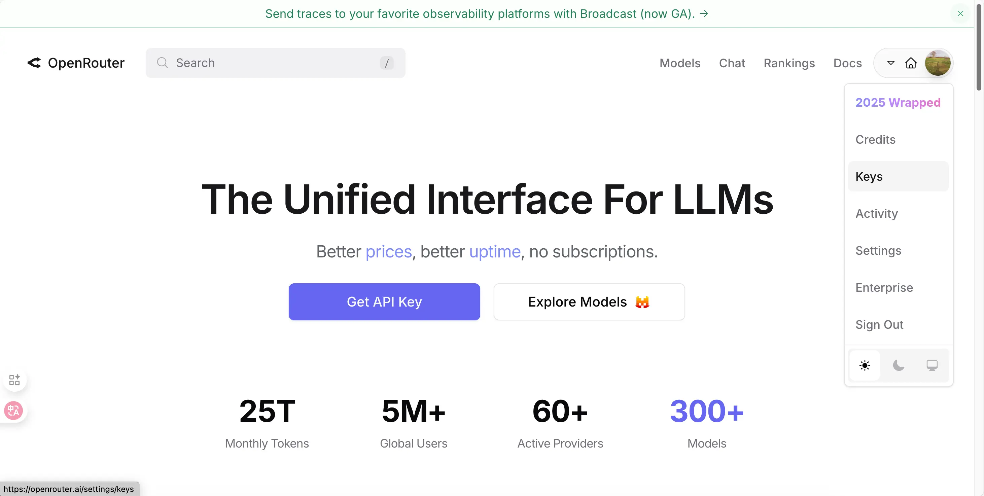Switch to system theme
The image size is (984, 496).
932,365
